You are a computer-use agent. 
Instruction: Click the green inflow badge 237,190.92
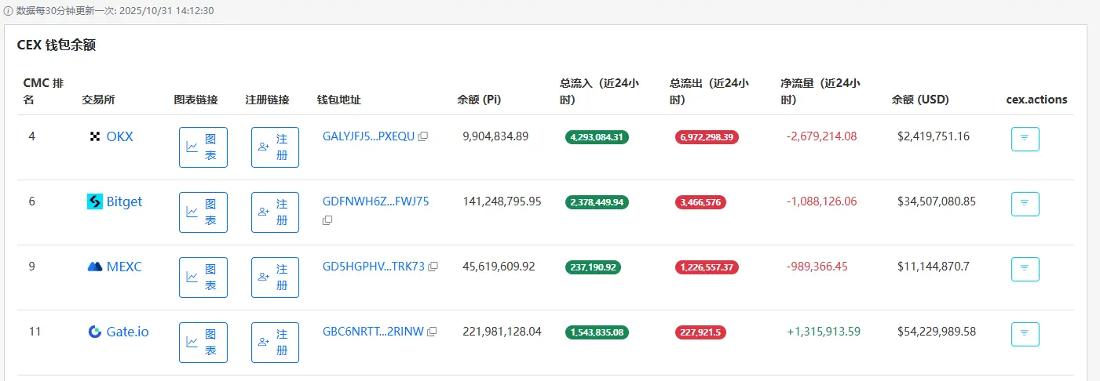pos(593,267)
